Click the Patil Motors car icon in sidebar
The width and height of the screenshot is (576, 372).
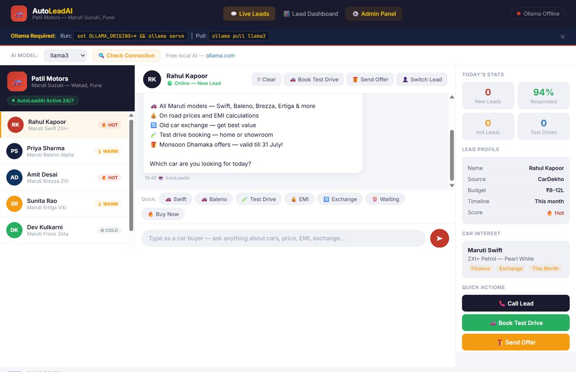17,82
